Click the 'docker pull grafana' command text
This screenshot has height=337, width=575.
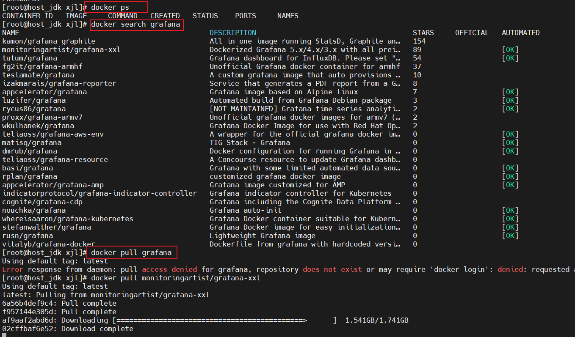[x=131, y=252]
